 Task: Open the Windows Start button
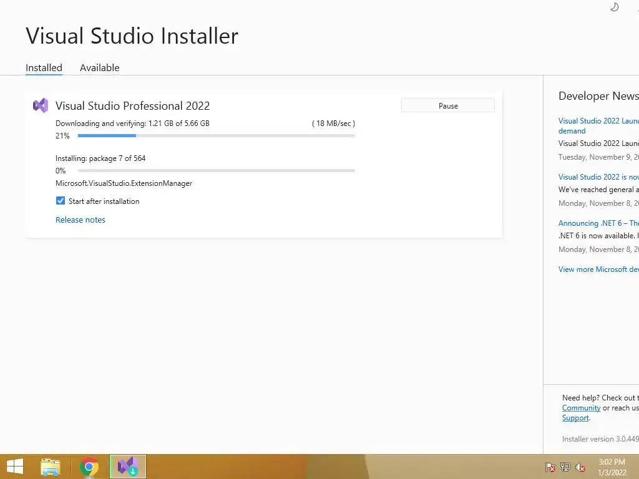15,467
